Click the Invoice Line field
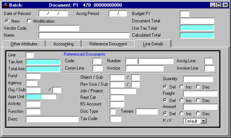The image size is (231, 138). click(x=209, y=68)
